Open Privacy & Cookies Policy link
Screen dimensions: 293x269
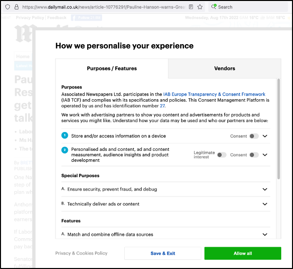[x=81, y=253]
